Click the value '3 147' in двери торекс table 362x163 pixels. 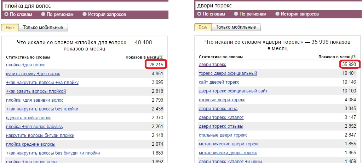(350, 117)
